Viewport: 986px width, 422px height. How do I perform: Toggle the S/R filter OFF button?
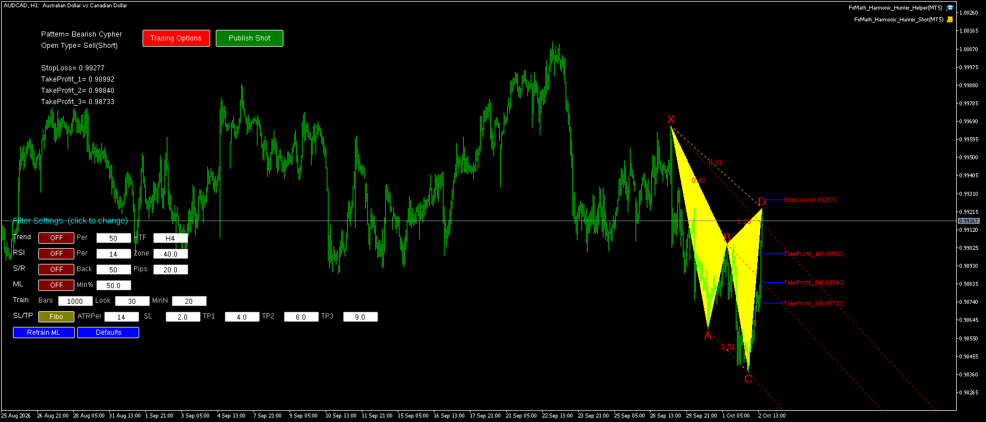coord(56,270)
